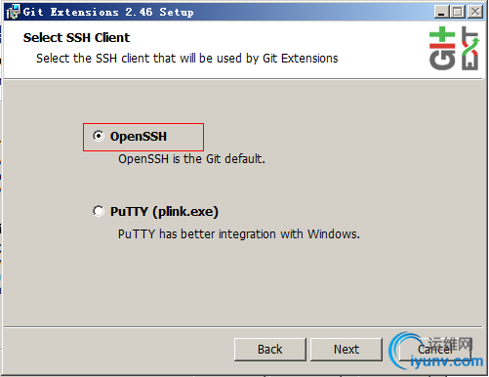Click the installer icon in the title bar
Image resolution: width=489 pixels, height=377 pixels.
(14, 12)
